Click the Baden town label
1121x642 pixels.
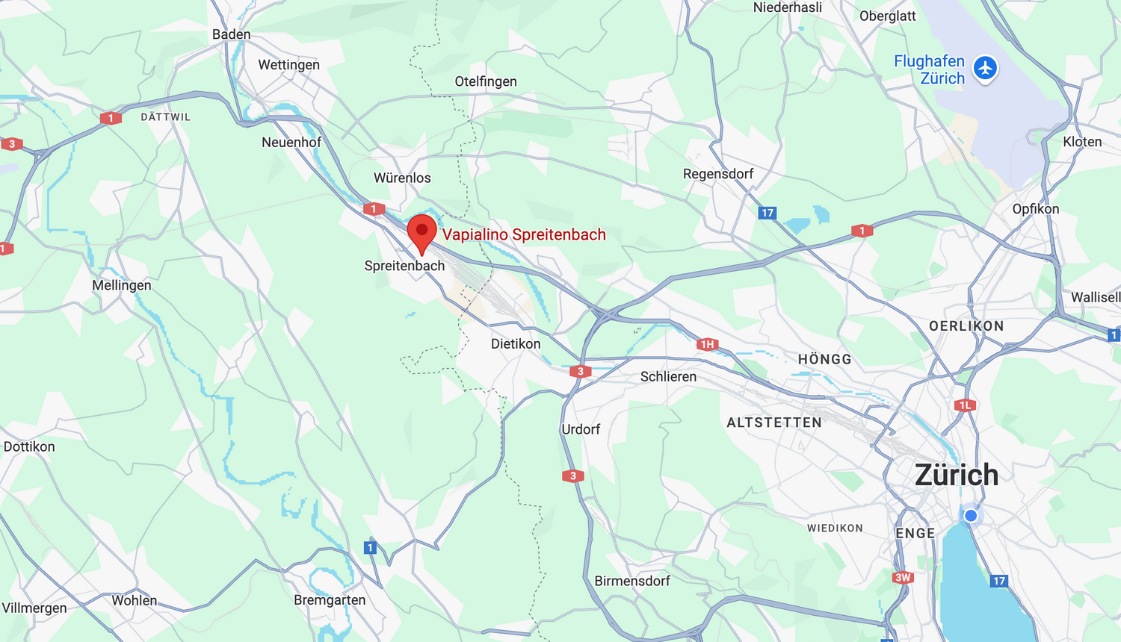(232, 34)
